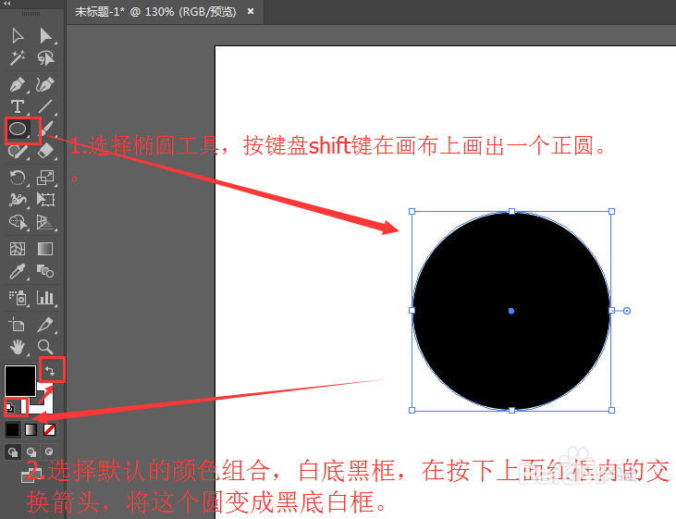Screen dimensions: 676x519
Task: Select the Hand tool
Action: (18, 346)
